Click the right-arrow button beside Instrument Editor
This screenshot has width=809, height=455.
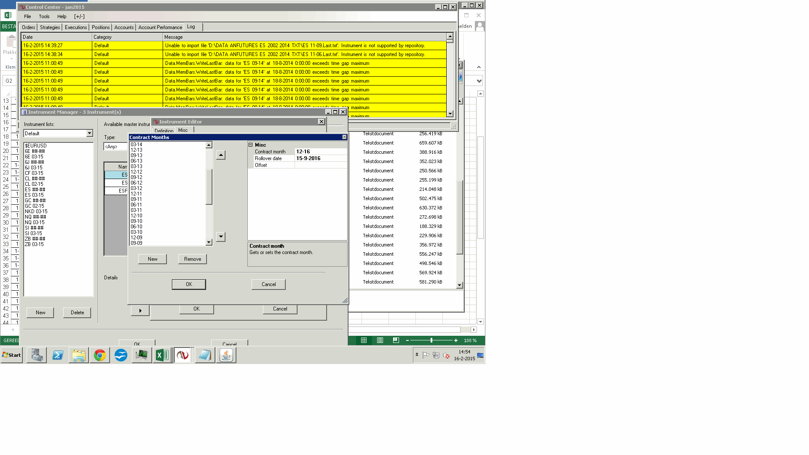click(x=140, y=311)
